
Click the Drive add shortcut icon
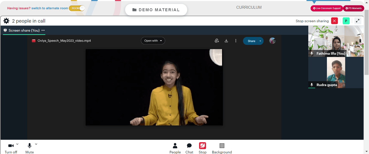[217, 41]
